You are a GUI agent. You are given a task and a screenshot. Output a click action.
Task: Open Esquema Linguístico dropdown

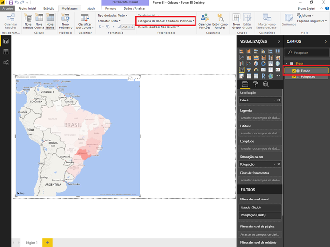click(312, 21)
